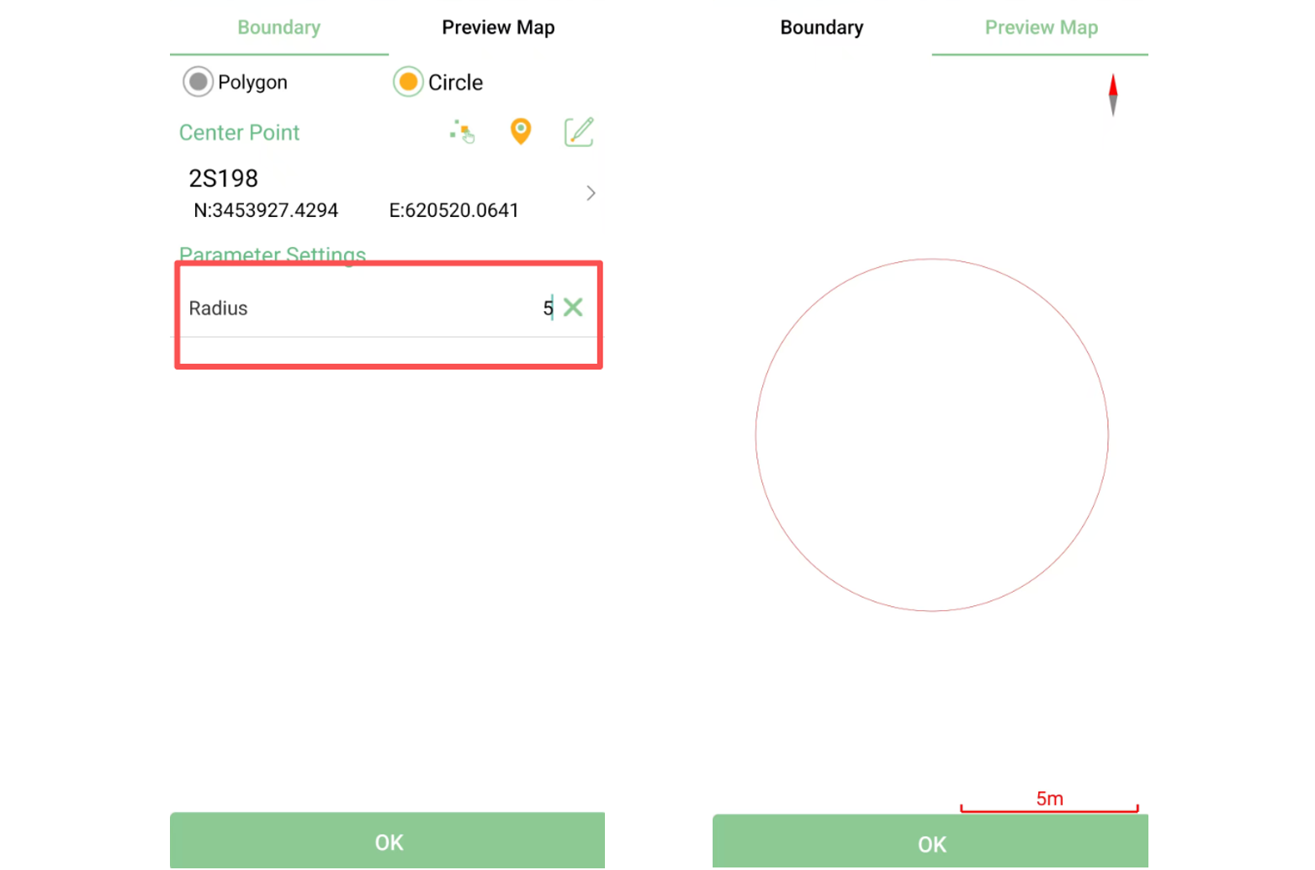Select the Polygon radio button
Screen dimensions: 1315x870
(198, 82)
